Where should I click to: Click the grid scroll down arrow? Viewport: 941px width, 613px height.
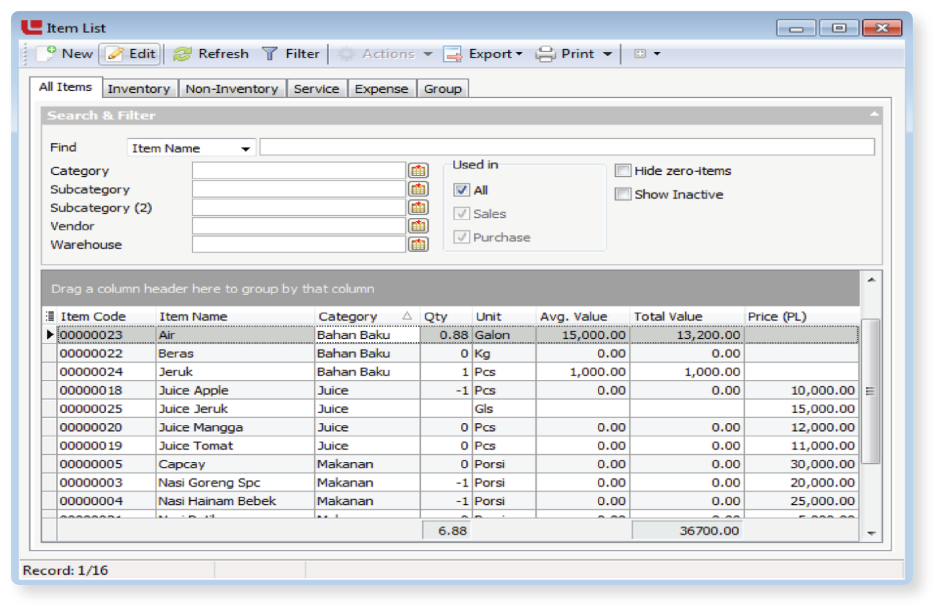click(x=871, y=534)
